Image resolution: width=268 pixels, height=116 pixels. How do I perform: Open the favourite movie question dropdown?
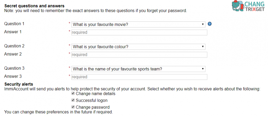click(x=138, y=25)
